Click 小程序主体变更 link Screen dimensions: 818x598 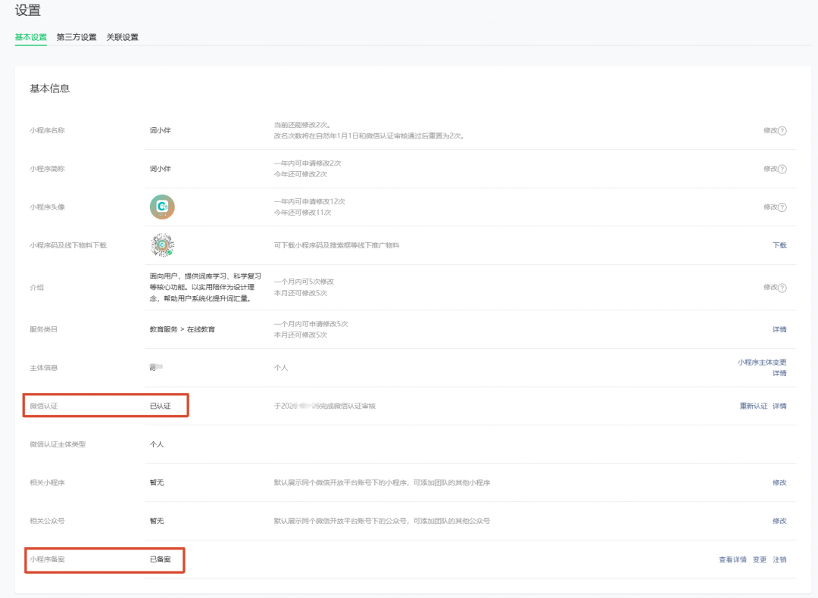pyautogui.click(x=762, y=363)
